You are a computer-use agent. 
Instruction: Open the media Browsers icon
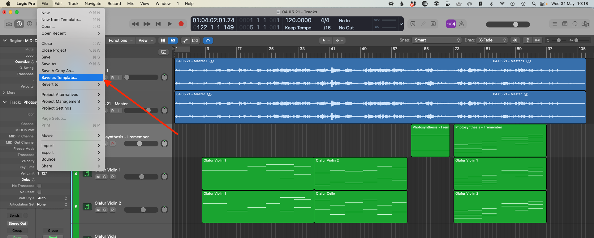(x=585, y=24)
